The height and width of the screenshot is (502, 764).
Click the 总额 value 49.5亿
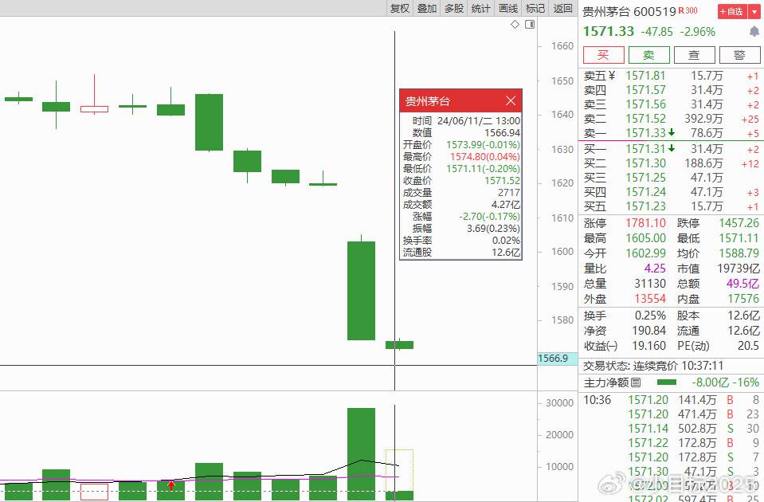[742, 284]
